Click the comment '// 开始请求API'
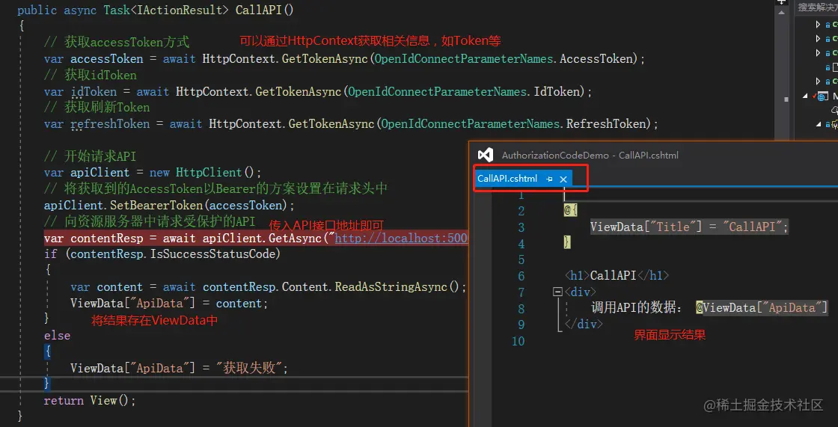Viewport: 838px width, 427px height. click(x=91, y=156)
